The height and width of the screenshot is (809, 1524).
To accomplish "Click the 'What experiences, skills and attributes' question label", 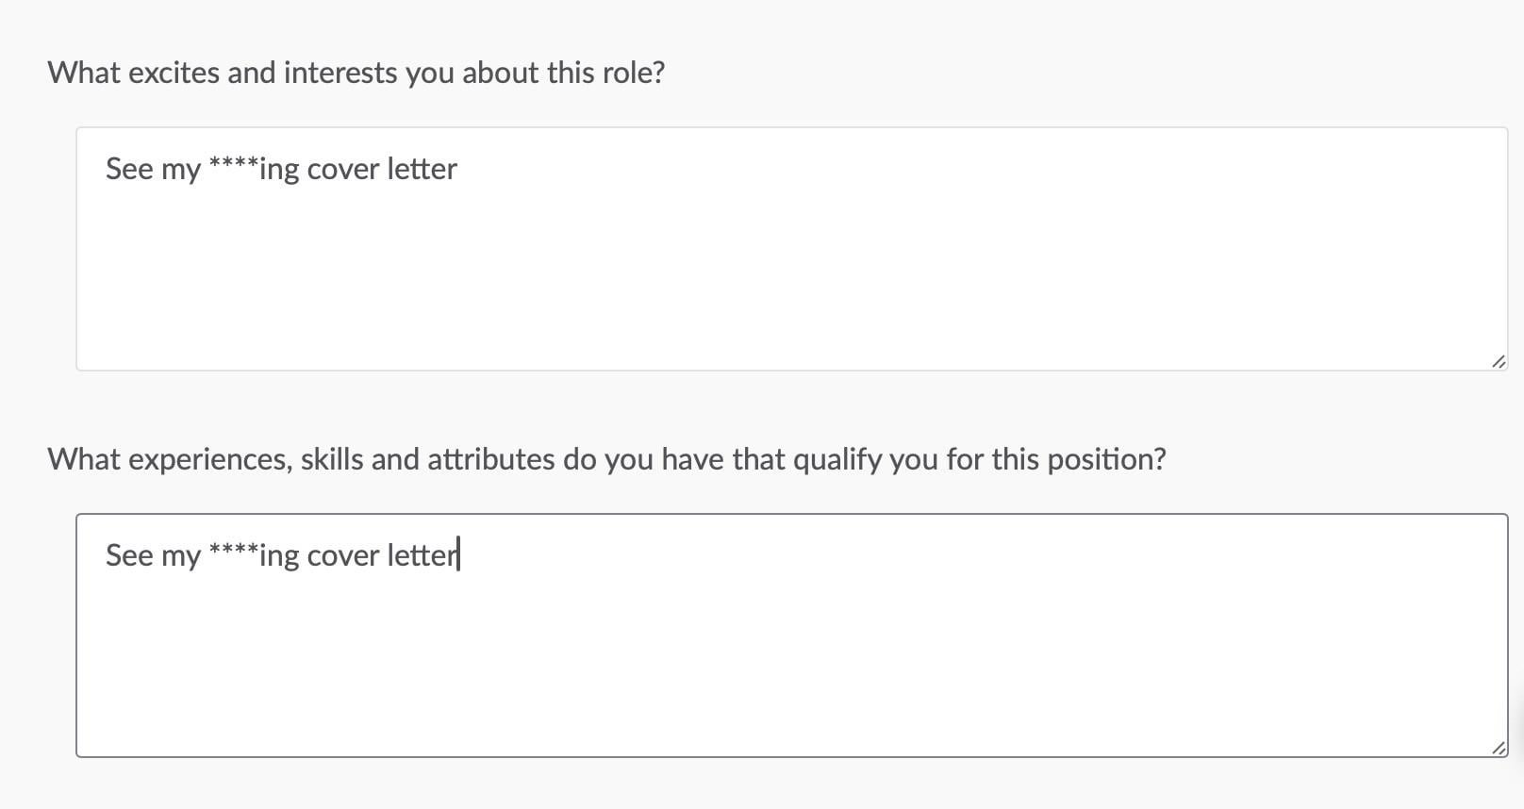I will [606, 459].
